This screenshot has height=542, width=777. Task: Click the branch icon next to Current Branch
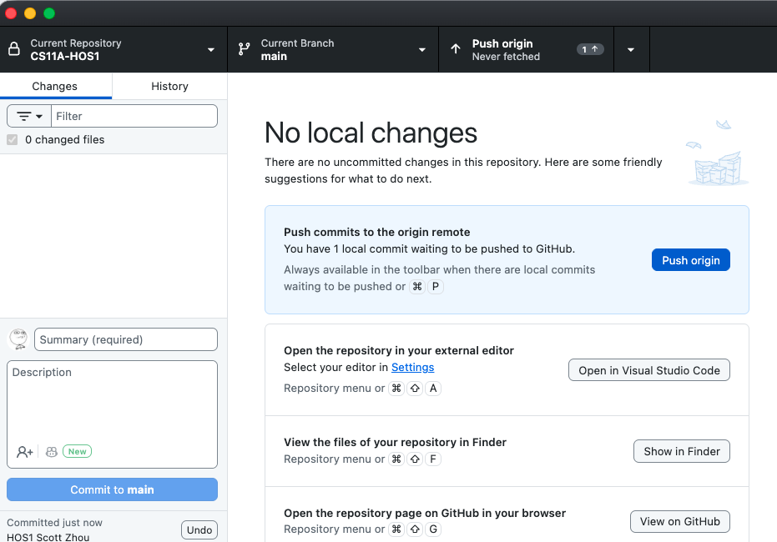pyautogui.click(x=242, y=48)
